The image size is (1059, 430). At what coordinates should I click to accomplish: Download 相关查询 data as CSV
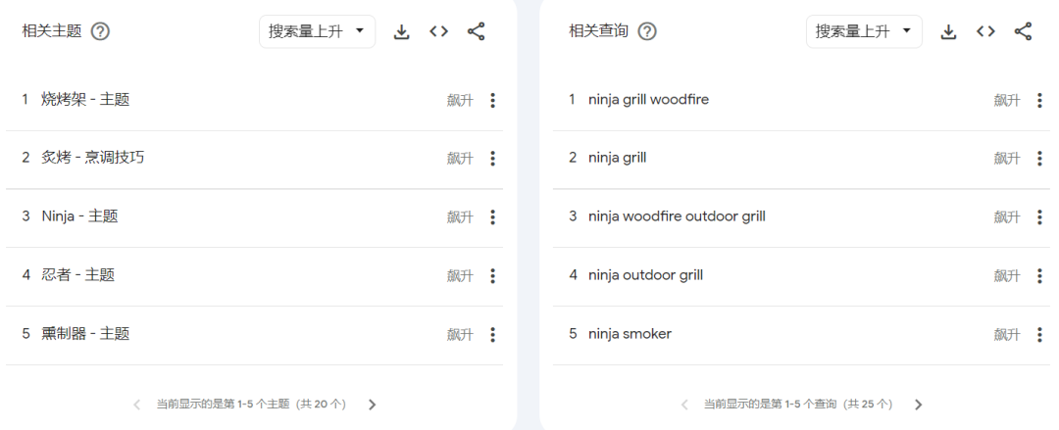coord(949,31)
